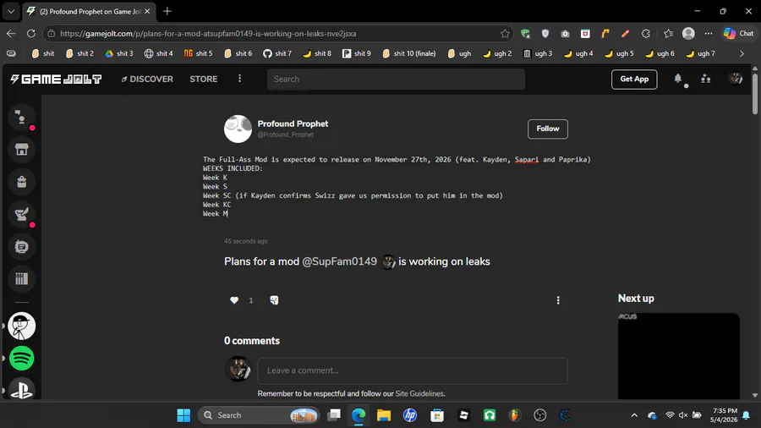Open the sticker placement icon beside likes
This screenshot has width=761, height=428.
(x=274, y=300)
